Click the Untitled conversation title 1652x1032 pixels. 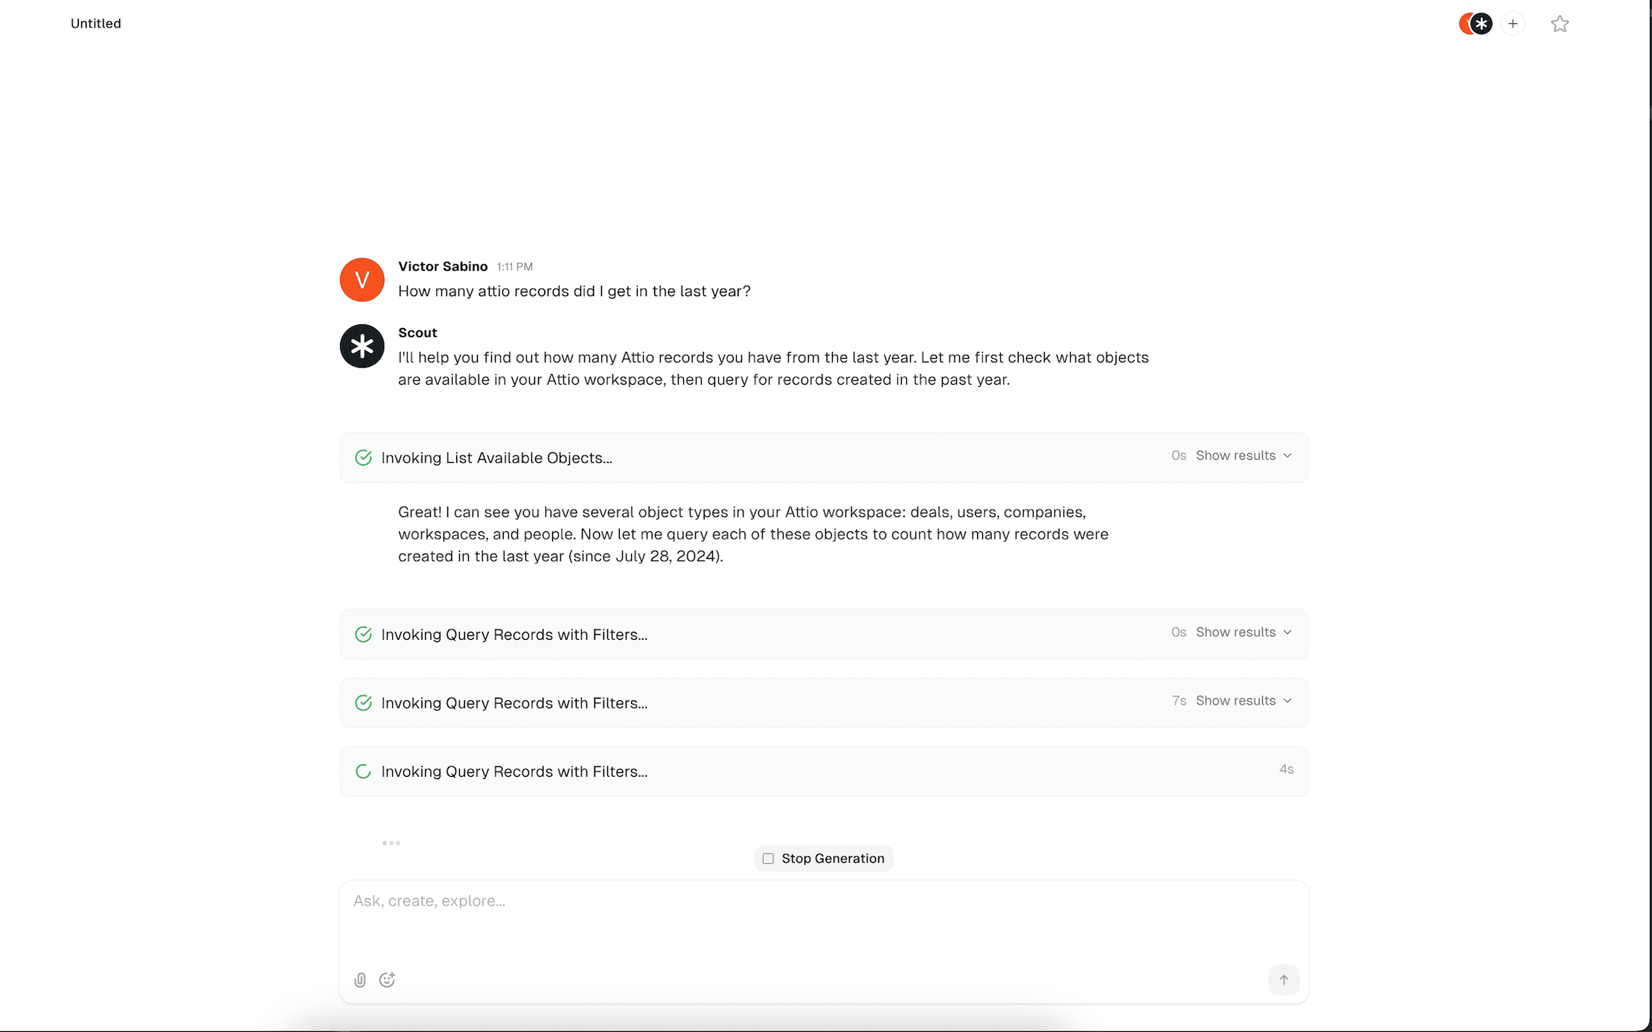(x=96, y=23)
